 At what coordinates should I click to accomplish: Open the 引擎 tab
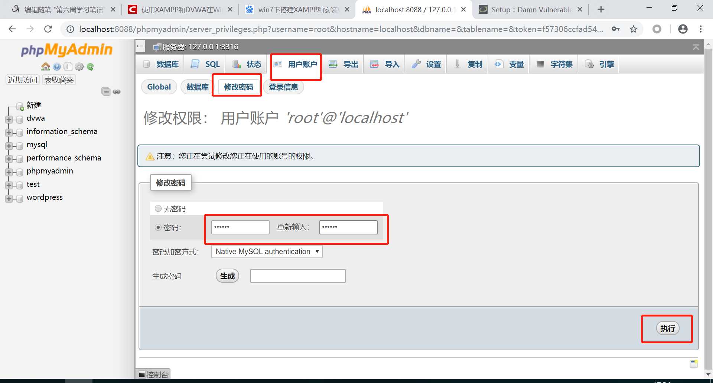point(599,64)
